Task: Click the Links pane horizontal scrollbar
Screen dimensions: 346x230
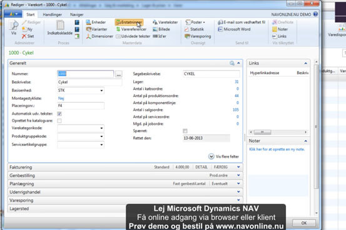Action: 278,132
